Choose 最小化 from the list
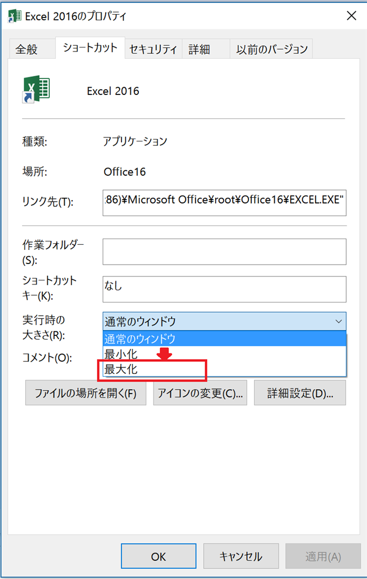Image resolution: width=367 pixels, height=579 pixels. tap(224, 354)
